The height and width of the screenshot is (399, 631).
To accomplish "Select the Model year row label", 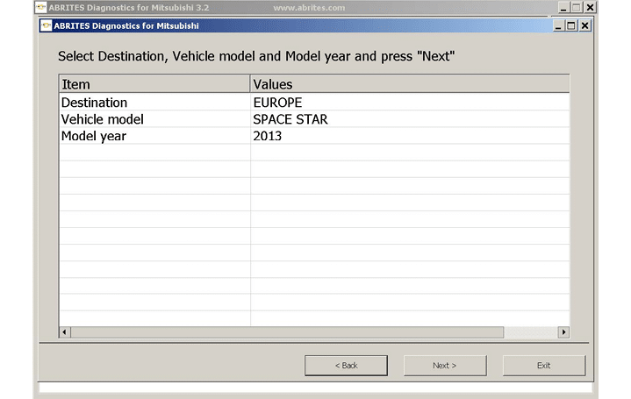I will [94, 136].
